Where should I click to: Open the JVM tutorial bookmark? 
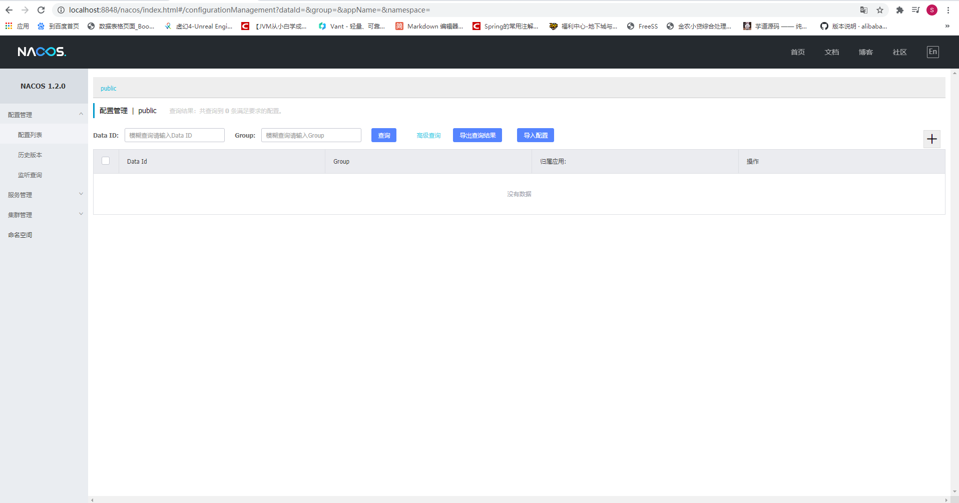click(274, 26)
